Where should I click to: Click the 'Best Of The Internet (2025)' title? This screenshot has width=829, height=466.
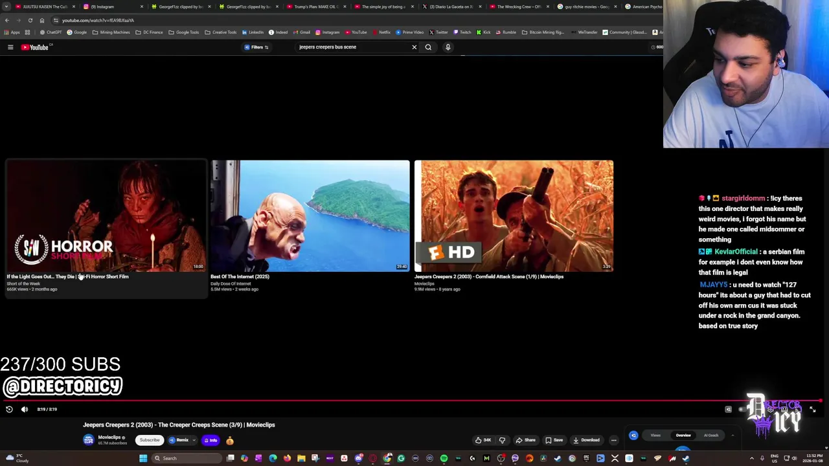(240, 276)
